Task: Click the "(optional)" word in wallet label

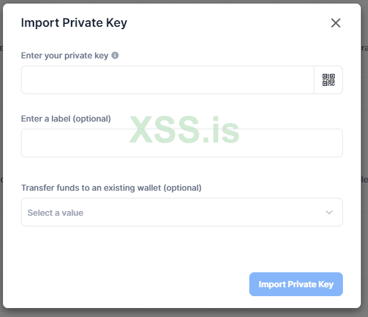Action: coord(182,188)
